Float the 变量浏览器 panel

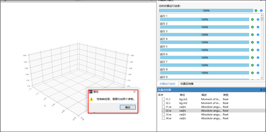coord(261,90)
